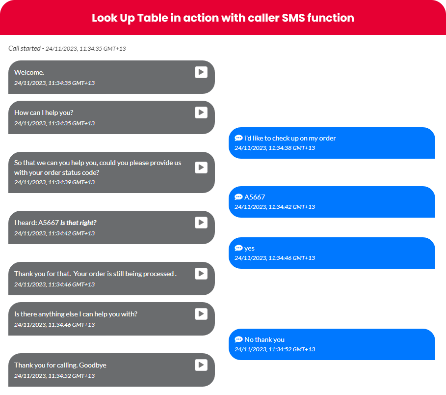Play the audio for the Welcome message
This screenshot has width=446, height=395.
(201, 72)
